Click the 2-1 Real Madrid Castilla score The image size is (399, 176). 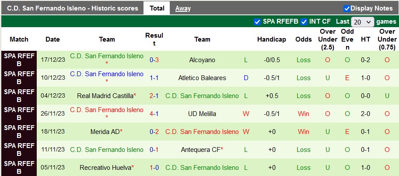pyautogui.click(x=154, y=96)
